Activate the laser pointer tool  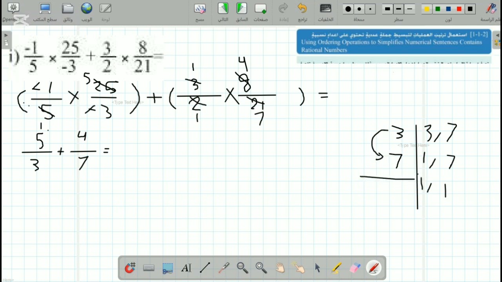pyautogui.click(x=224, y=268)
